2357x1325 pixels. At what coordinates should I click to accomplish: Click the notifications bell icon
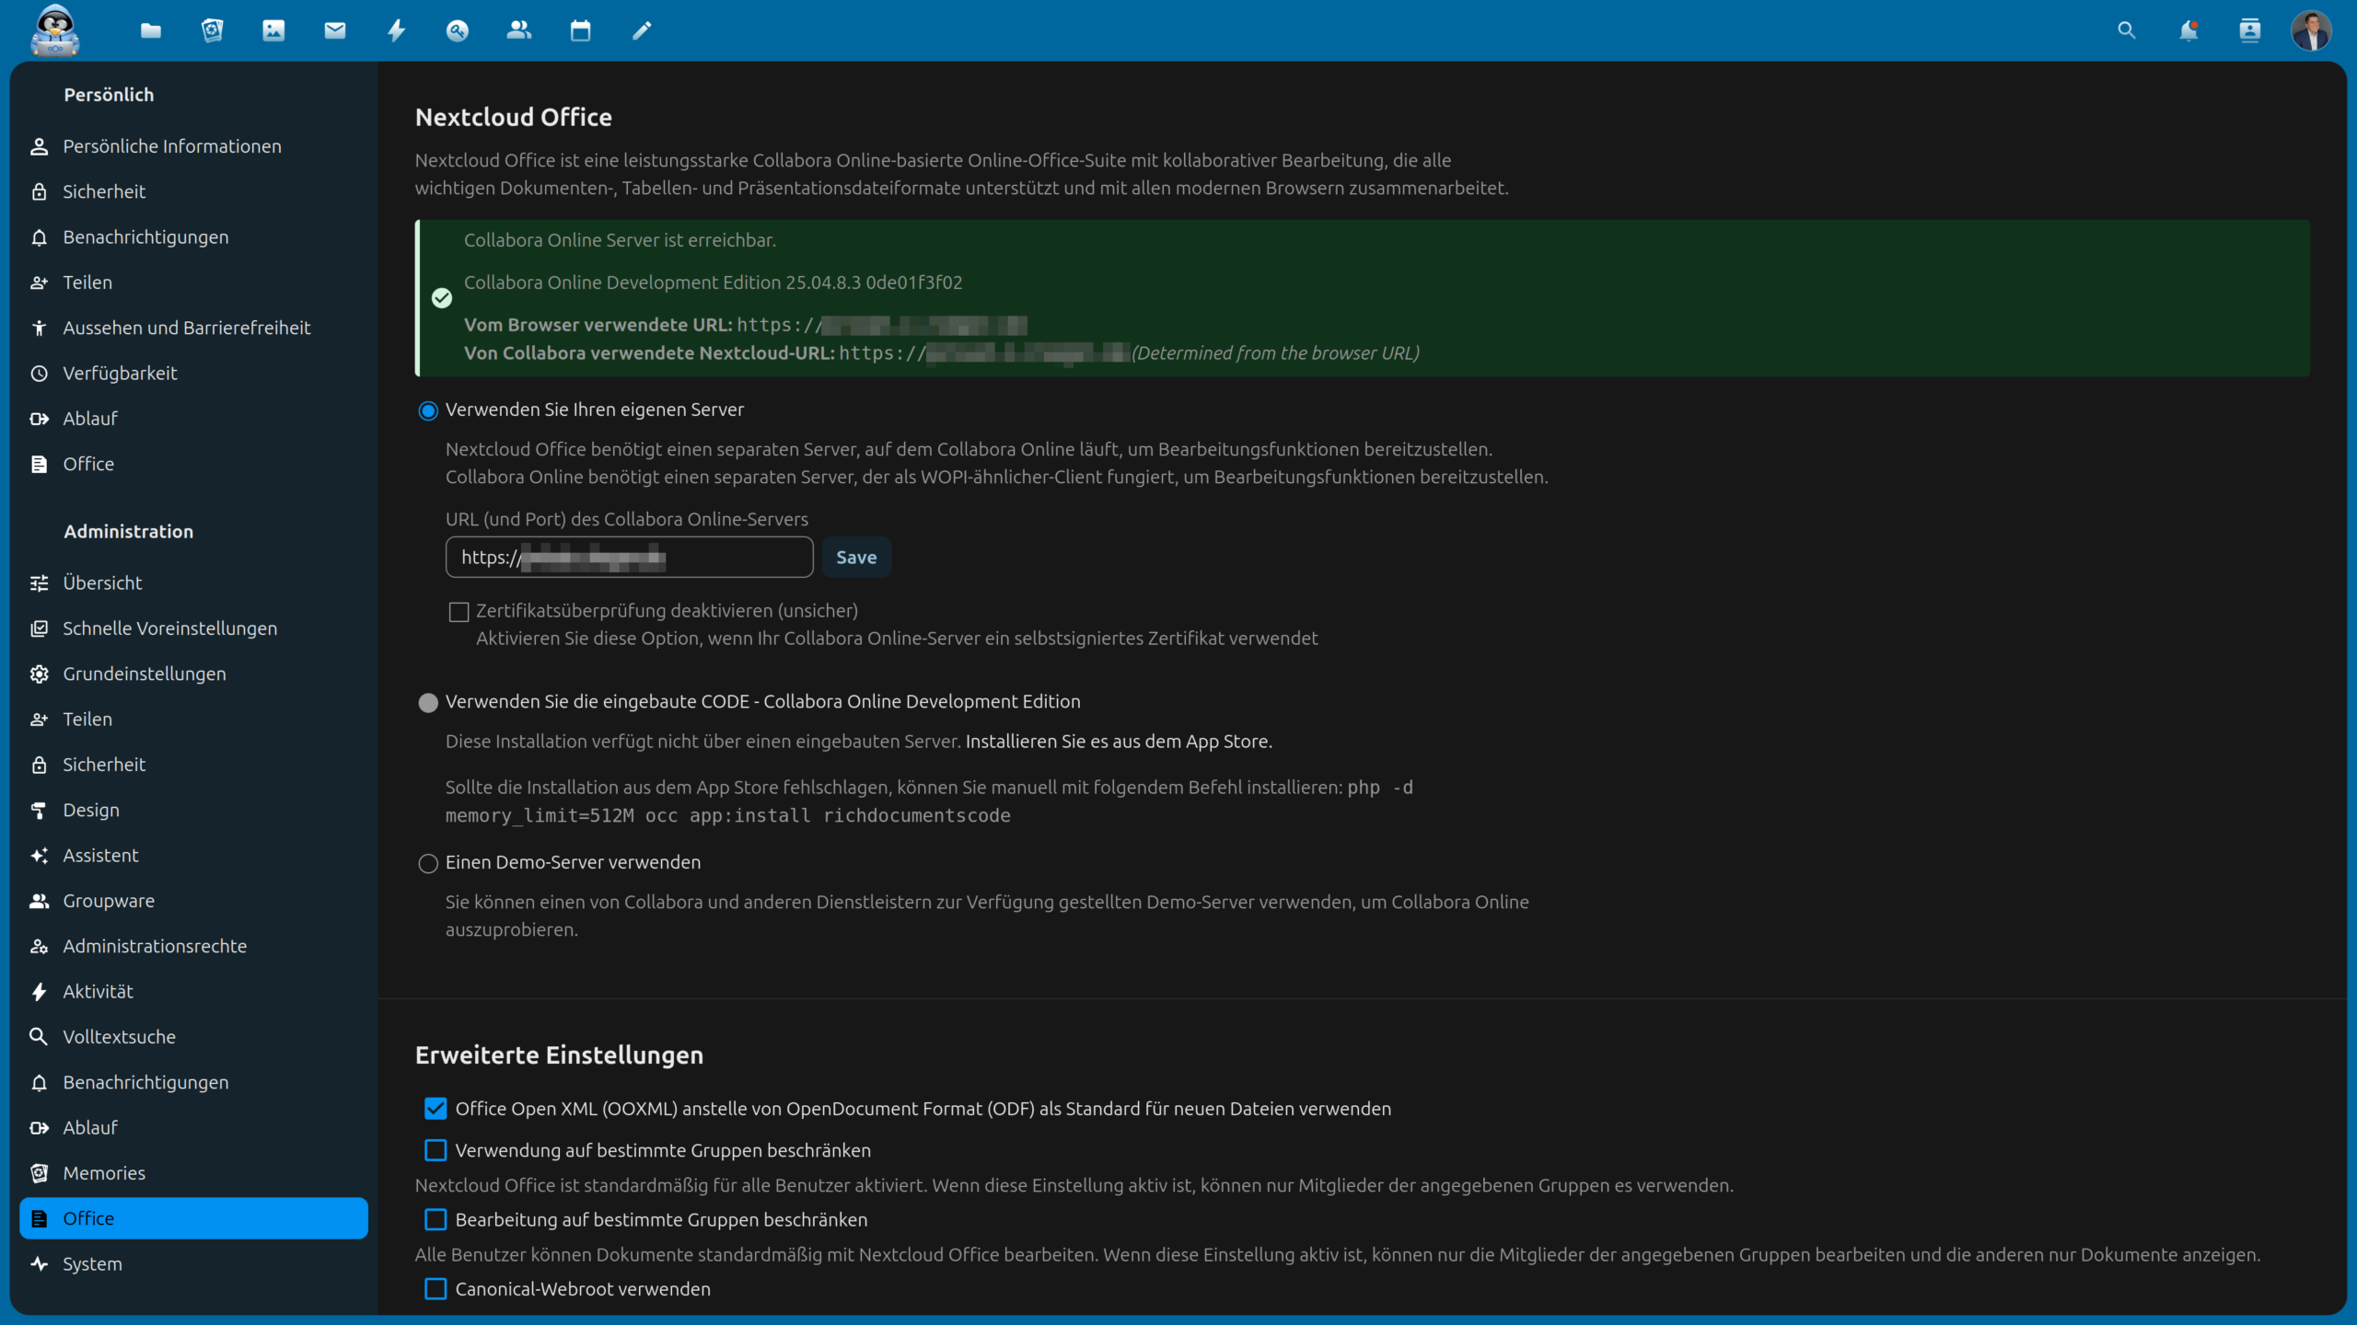2189,30
